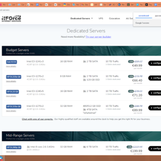The height and width of the screenshot is (161, 161).
Task: Click the discount badge beside the €49.99 price
Action: [x=131, y=62]
